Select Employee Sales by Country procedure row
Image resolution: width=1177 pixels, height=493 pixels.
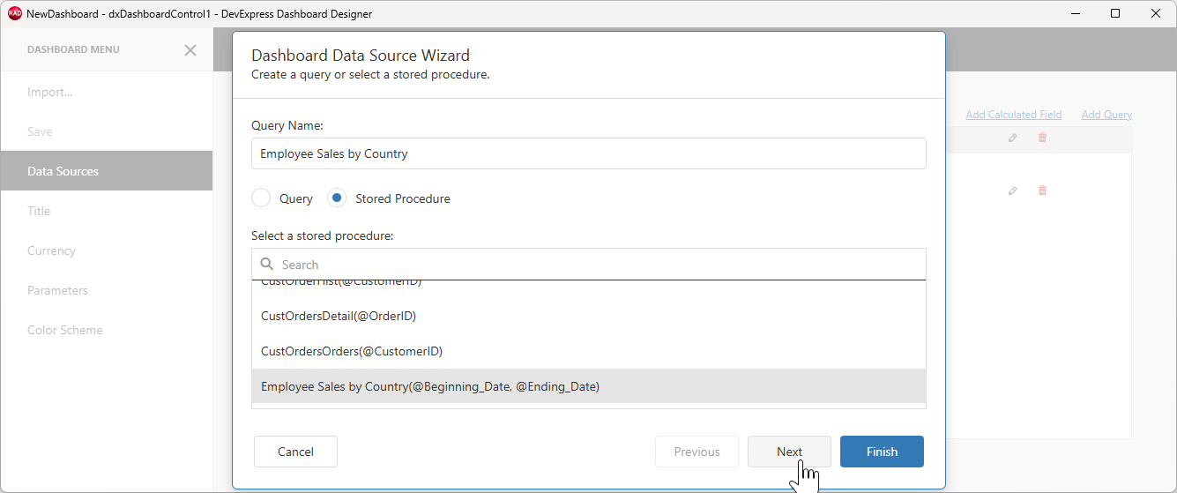(x=589, y=386)
